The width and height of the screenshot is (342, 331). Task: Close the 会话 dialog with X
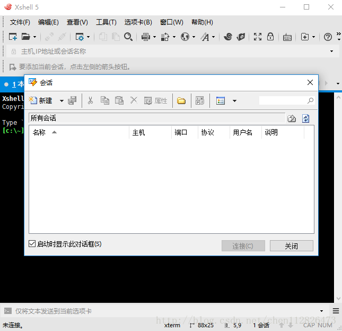coord(310,82)
